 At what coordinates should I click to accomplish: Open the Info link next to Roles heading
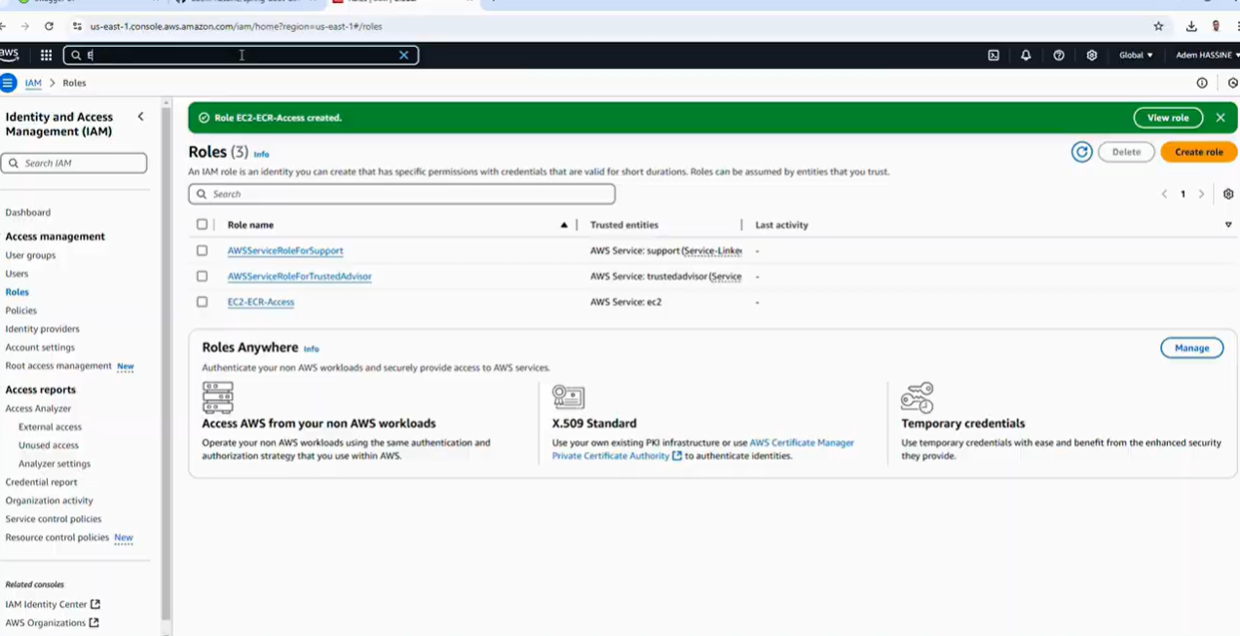(x=261, y=154)
